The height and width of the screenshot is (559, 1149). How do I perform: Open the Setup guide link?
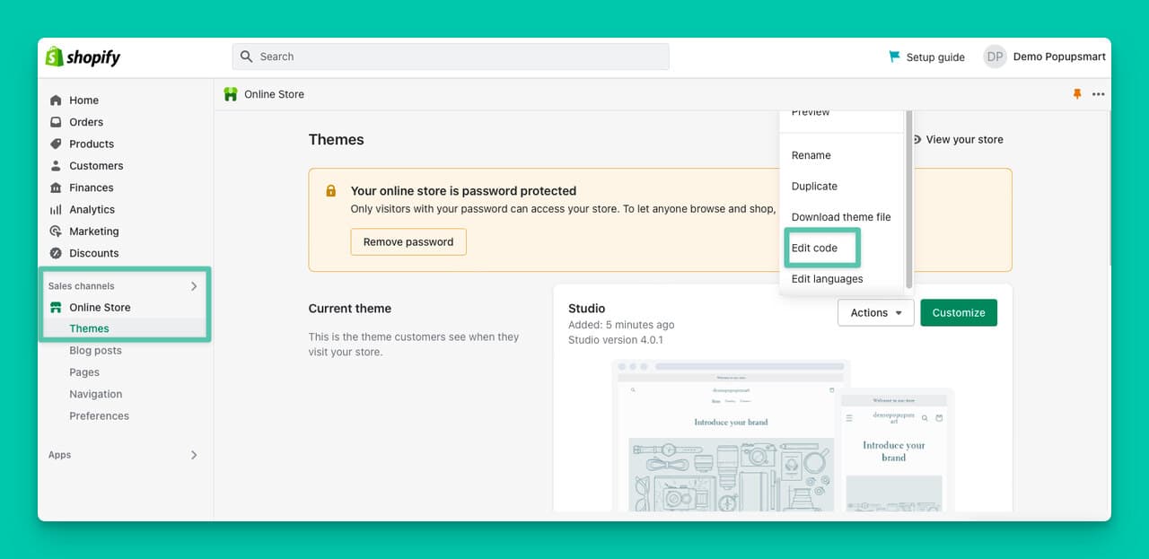935,57
